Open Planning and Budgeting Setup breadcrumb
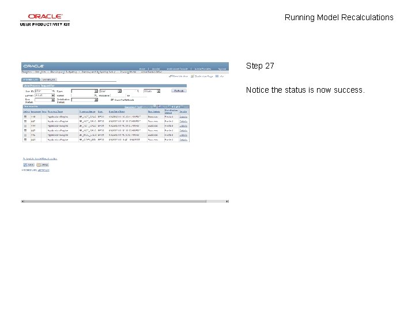The image size is (415, 311). click(98, 72)
